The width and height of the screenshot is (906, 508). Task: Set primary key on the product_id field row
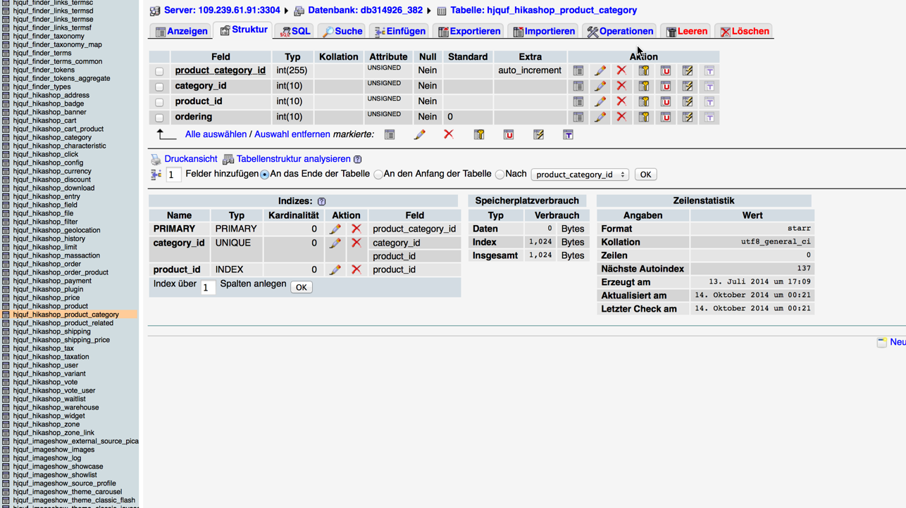coord(644,101)
